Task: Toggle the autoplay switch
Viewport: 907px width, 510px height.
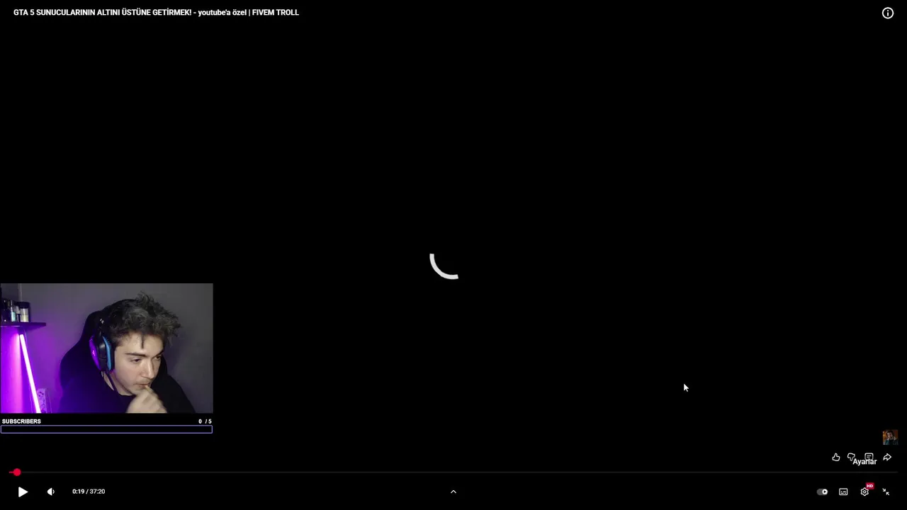Action: [822, 492]
